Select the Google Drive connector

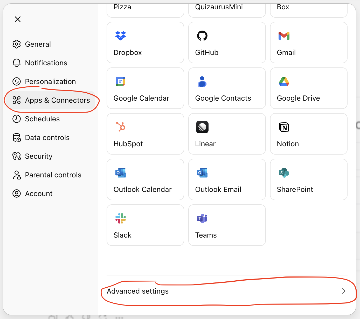(308, 88)
